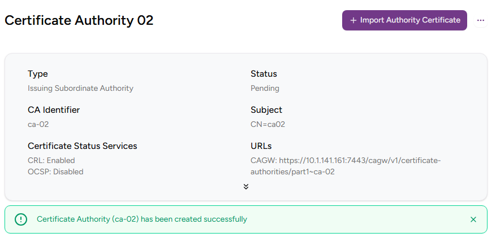Click the URLs field label
The height and width of the screenshot is (242, 496).
click(x=260, y=146)
